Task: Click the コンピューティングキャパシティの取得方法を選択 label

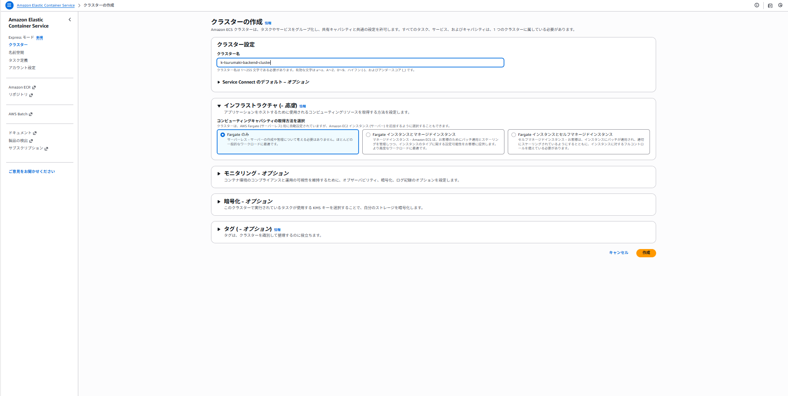Action: pyautogui.click(x=261, y=121)
